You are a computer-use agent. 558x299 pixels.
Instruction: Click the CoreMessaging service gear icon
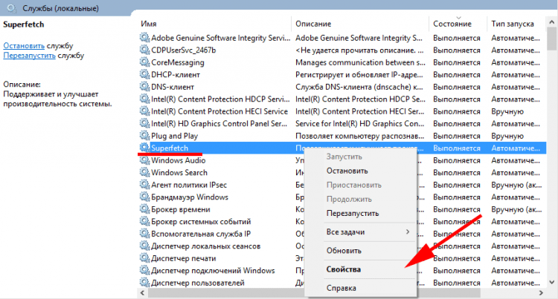coord(144,62)
